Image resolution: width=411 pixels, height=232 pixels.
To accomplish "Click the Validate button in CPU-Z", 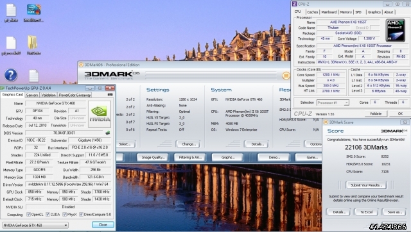I will pyautogui.click(x=376, y=113).
